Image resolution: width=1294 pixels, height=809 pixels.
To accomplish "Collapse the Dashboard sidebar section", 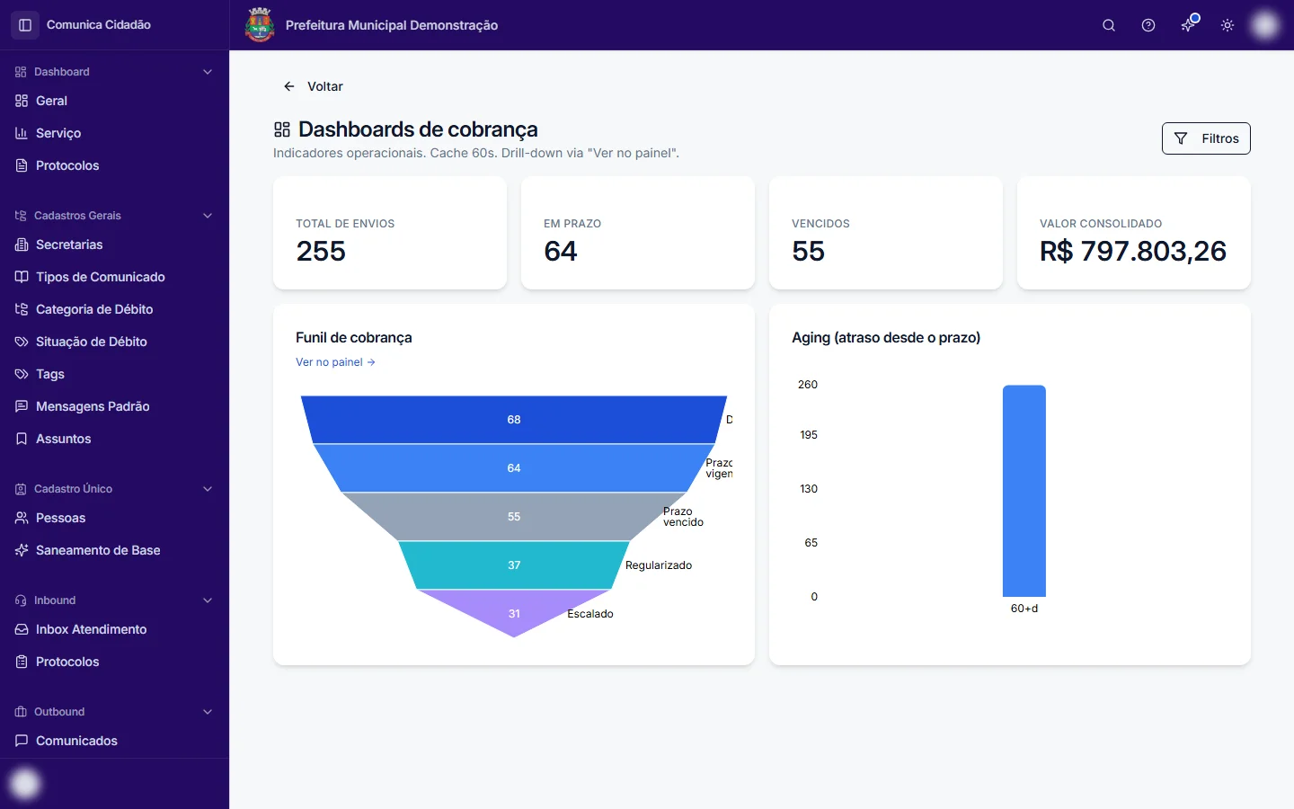I will 208,72.
